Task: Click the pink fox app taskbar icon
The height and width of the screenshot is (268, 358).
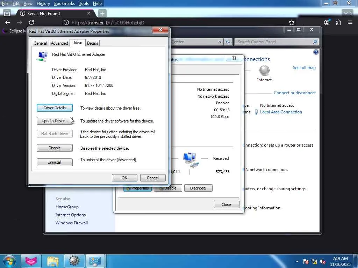Action: tap(31, 261)
